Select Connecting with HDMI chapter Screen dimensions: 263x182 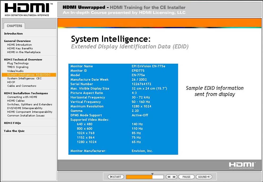[x=22, y=97]
